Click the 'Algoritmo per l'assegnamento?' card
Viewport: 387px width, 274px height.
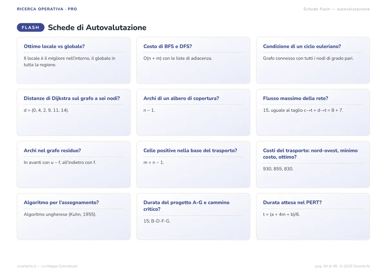pos(74,217)
